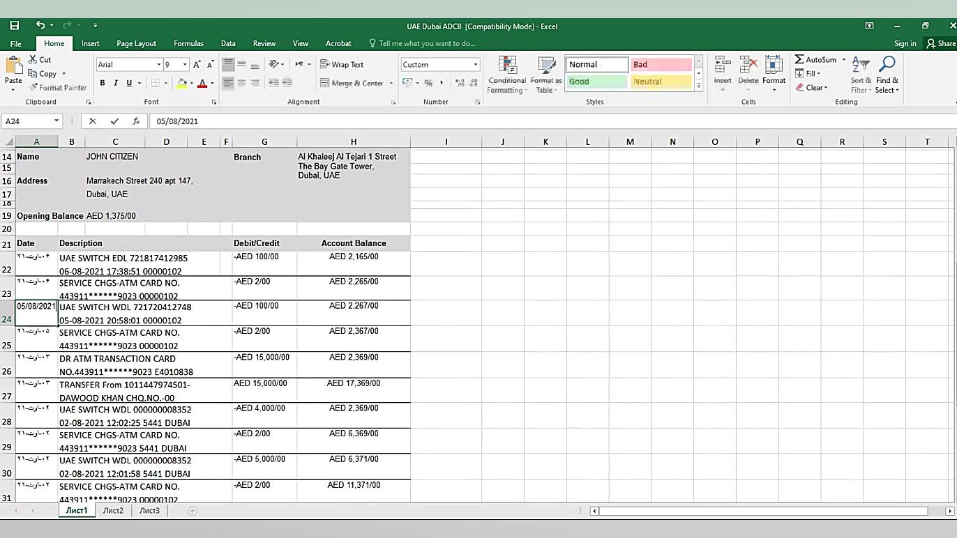Click the Insert Cells icon
Viewport: 957px width, 538px height.
[722, 75]
